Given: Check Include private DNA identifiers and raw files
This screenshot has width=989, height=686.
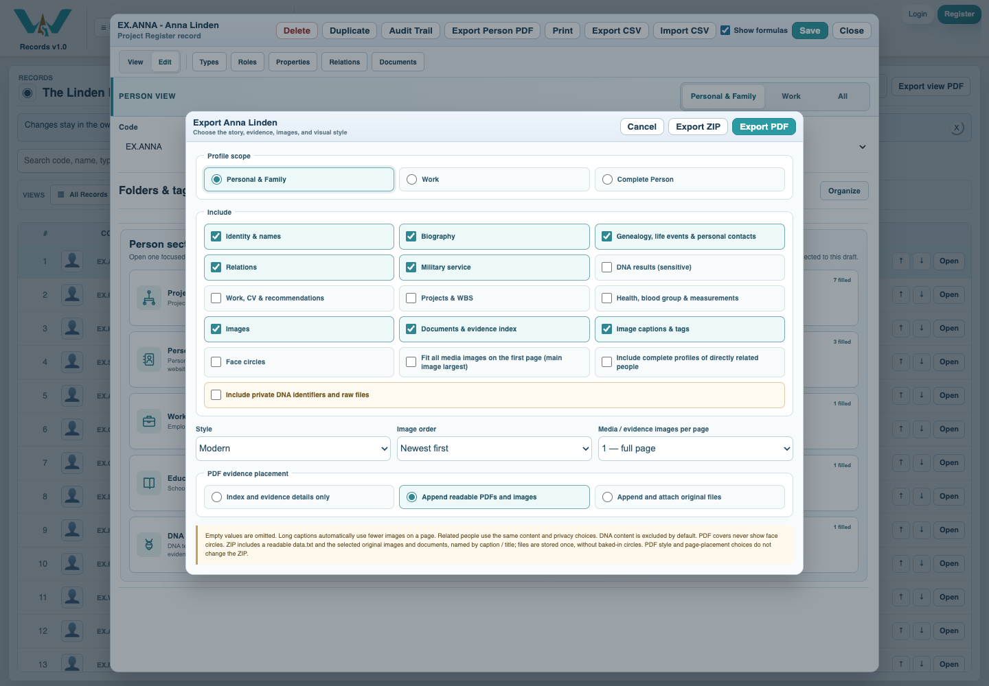Looking at the screenshot, I should point(494,395).
